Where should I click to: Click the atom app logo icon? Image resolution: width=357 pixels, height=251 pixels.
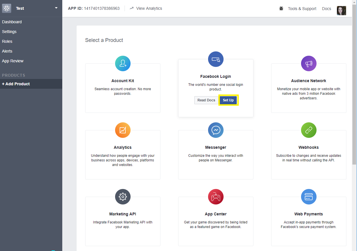(x=7, y=8)
